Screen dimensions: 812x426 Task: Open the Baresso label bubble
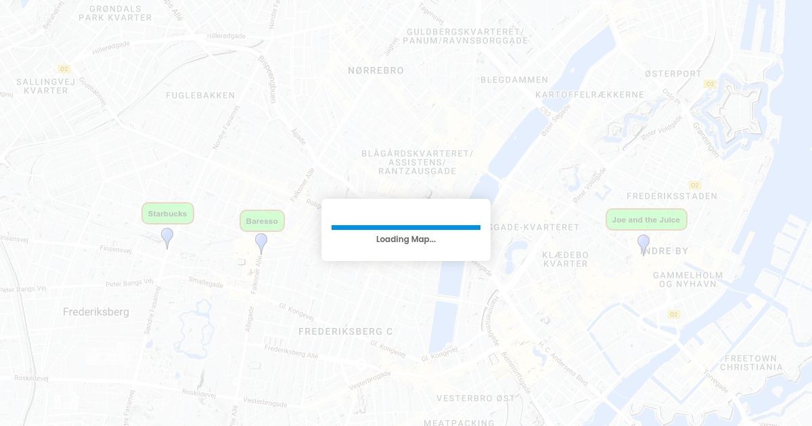(x=262, y=221)
